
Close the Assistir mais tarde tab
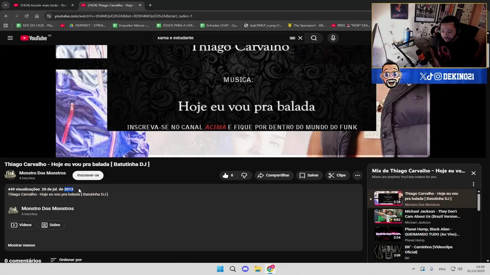[72, 5]
